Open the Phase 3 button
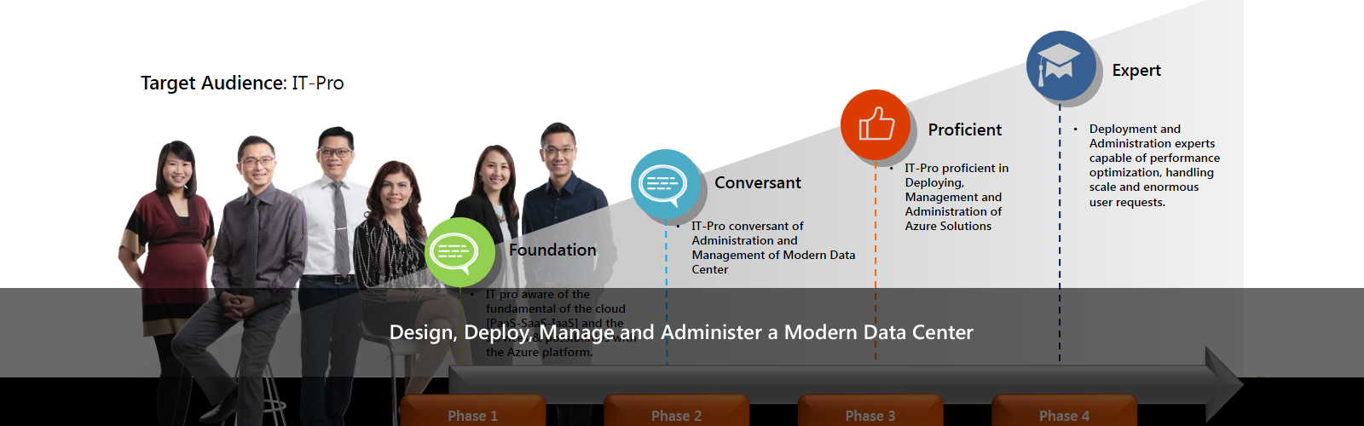1364x426 pixels. (x=870, y=411)
